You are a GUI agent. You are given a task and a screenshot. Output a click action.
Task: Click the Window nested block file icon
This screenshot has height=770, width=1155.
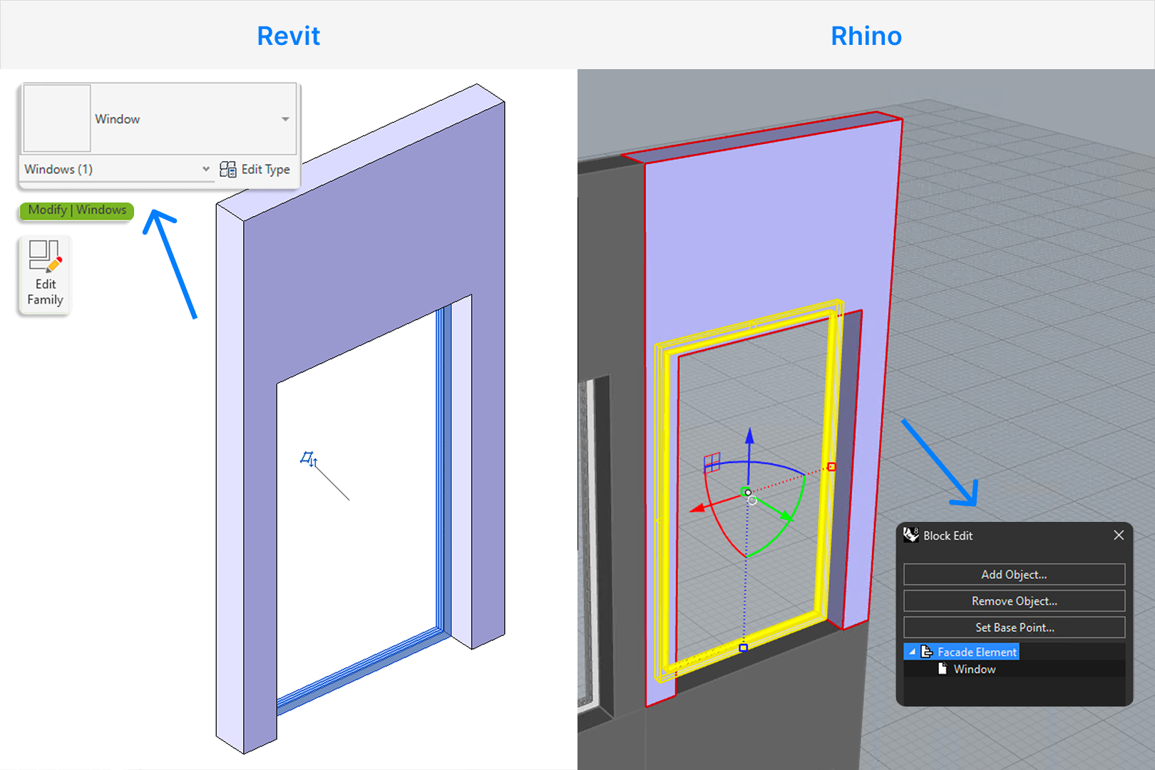tap(943, 669)
